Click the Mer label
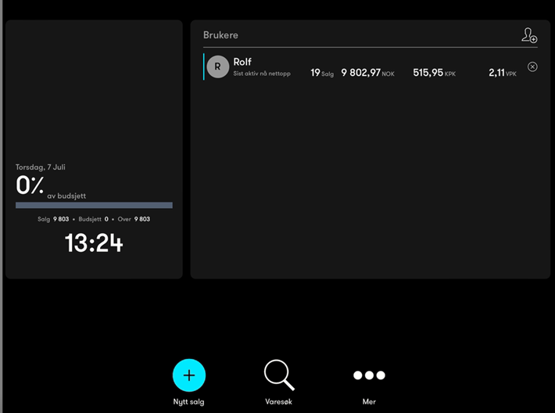Image resolution: width=555 pixels, height=413 pixels. [x=369, y=402]
